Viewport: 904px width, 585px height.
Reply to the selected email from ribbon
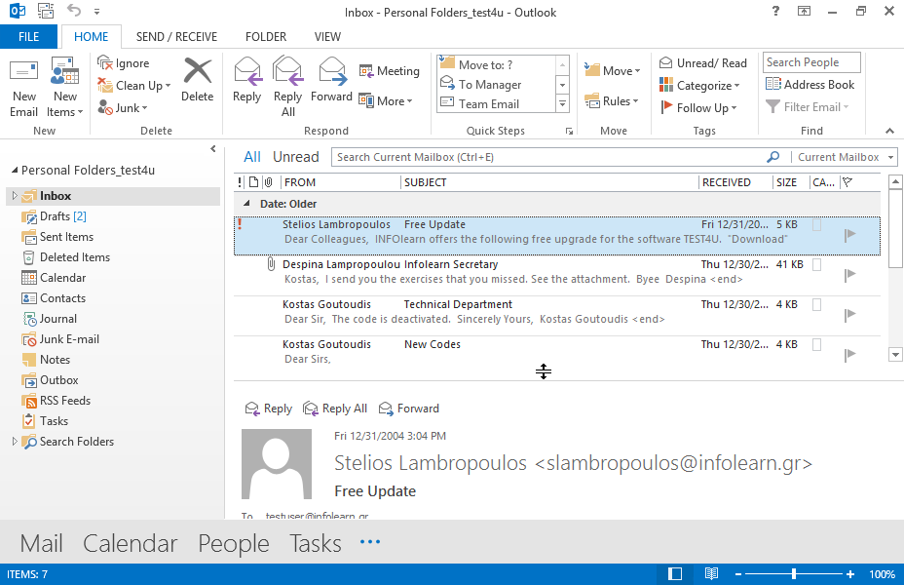click(246, 80)
